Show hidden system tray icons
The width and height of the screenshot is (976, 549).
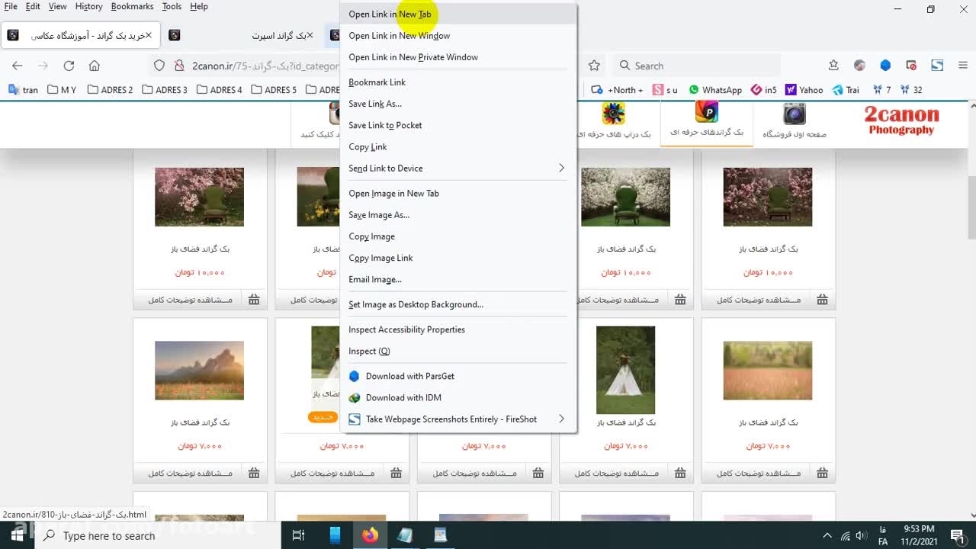827,535
